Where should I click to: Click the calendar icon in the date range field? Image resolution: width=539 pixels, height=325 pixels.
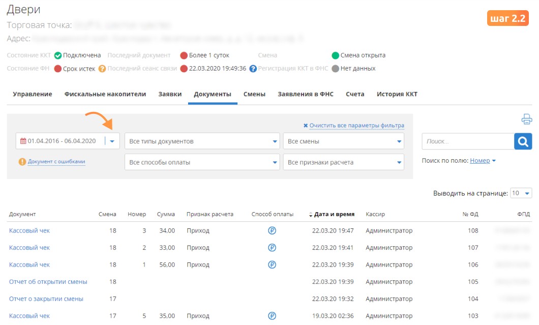(x=23, y=141)
